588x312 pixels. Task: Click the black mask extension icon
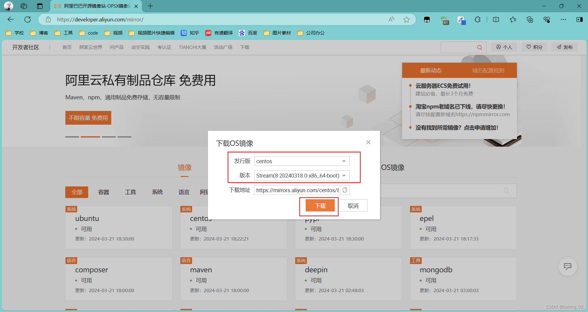[427, 20]
